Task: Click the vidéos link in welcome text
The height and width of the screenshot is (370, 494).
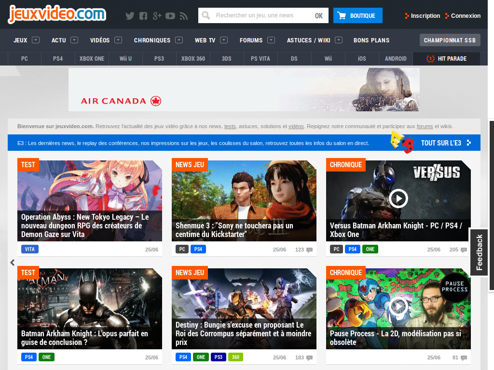Action: pyautogui.click(x=296, y=127)
